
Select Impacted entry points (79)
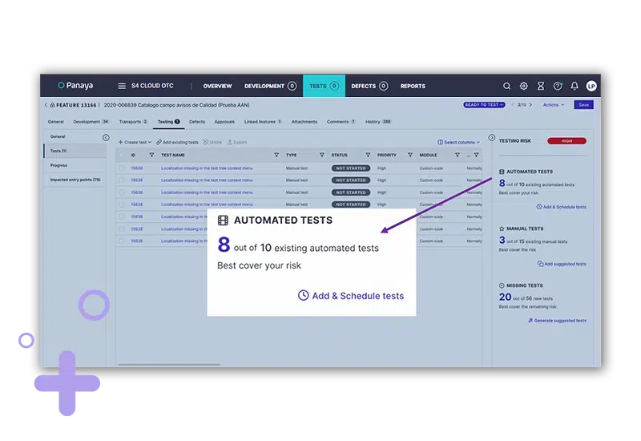tap(75, 180)
